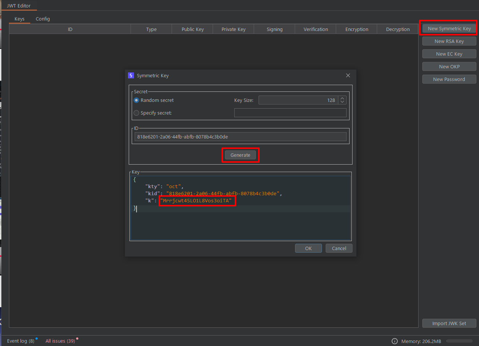This screenshot has height=346, width=479.
Task: Select the Specify secret radio button
Action: pos(137,113)
